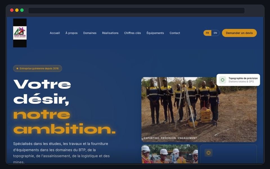Open the hard-hat workers photo
270x169 pixels.
coord(170,154)
